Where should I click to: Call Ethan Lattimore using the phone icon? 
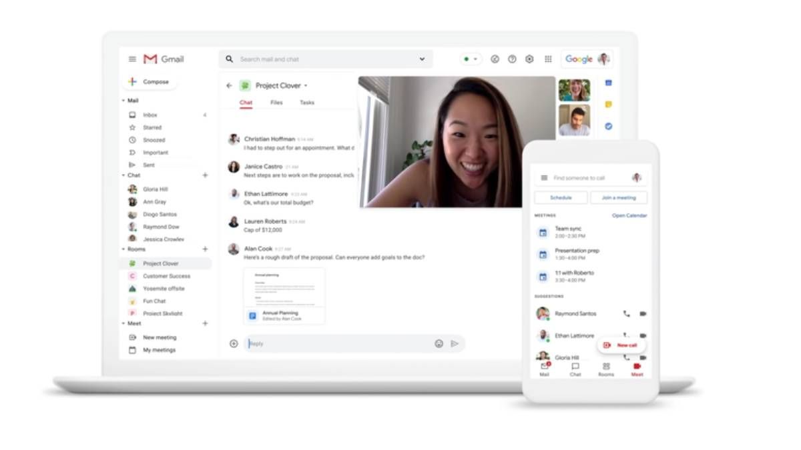point(625,335)
